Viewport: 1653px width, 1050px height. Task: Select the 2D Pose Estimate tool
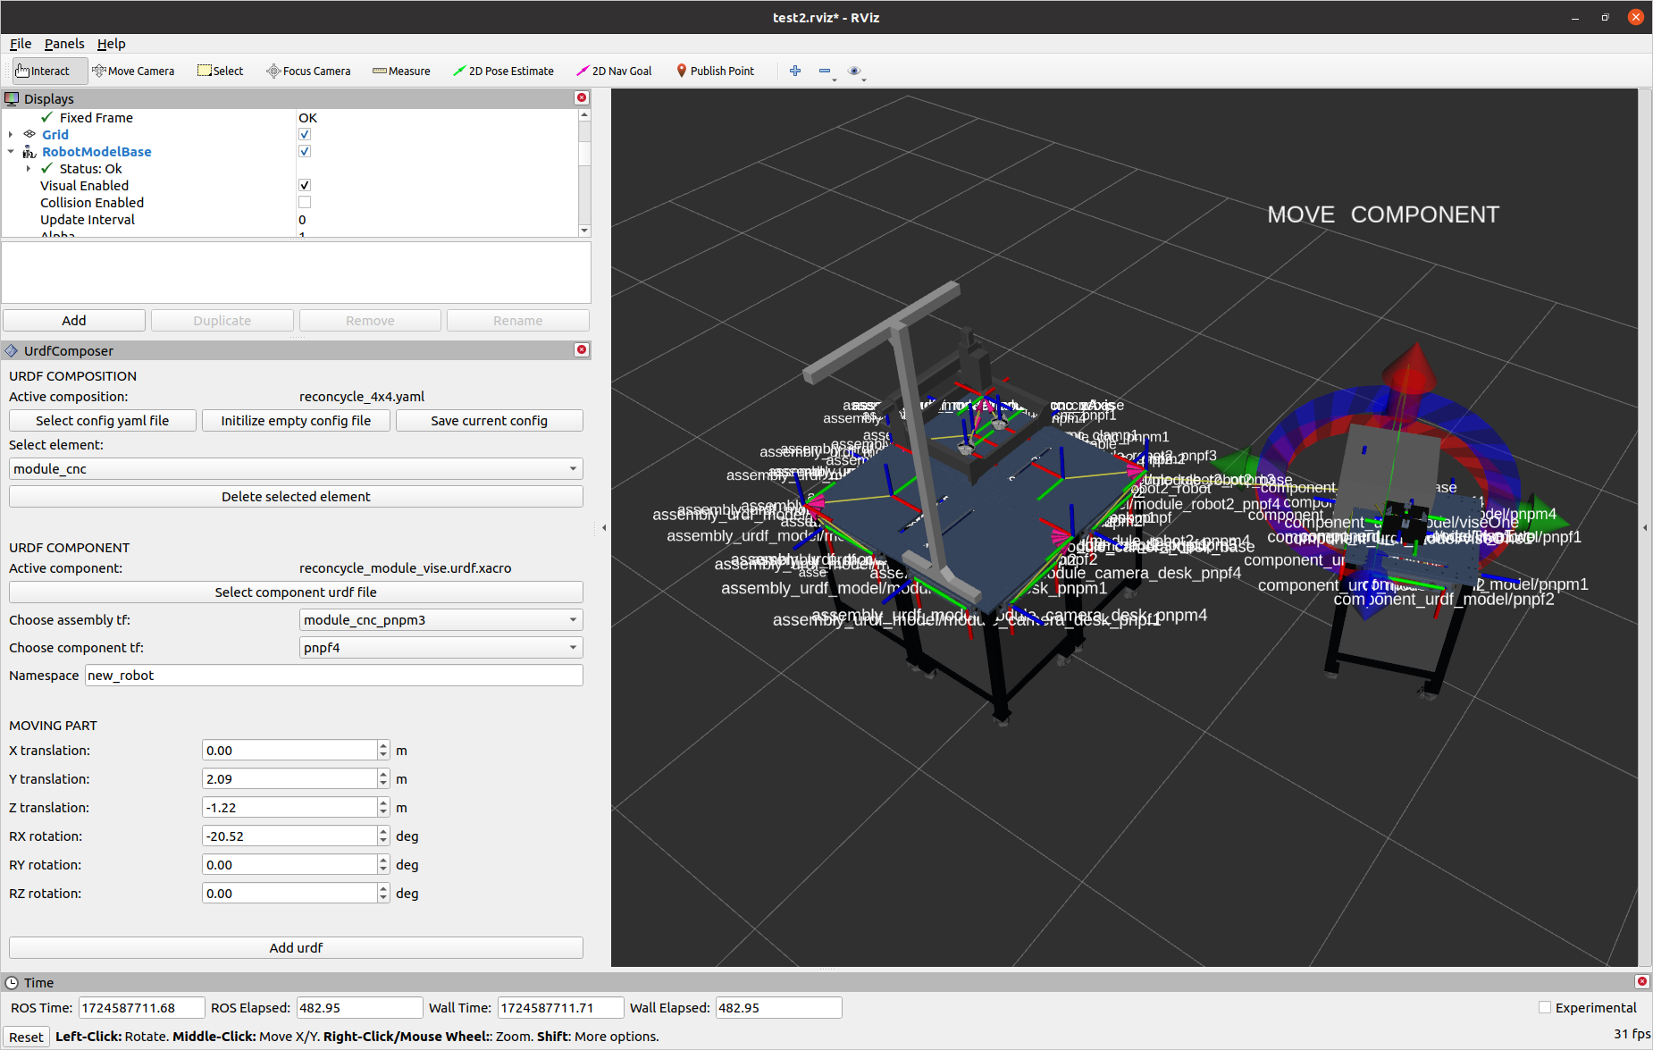tap(503, 71)
